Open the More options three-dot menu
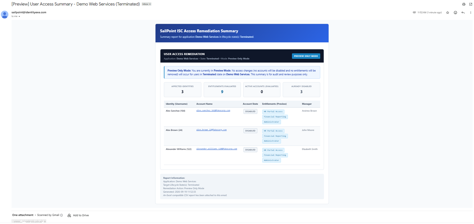This screenshot has height=224, width=474. (471, 13)
